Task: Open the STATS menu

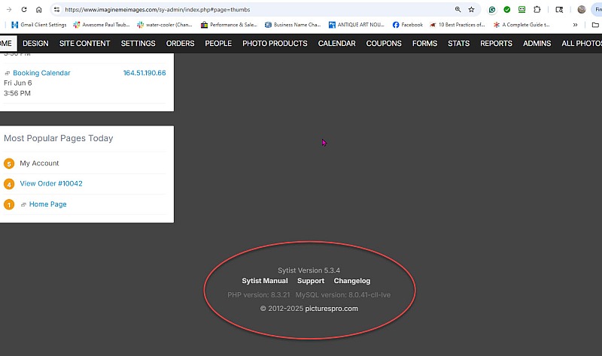Action: click(x=458, y=44)
